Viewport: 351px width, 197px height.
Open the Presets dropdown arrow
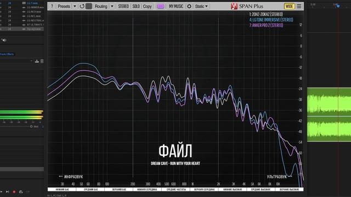pyautogui.click(x=75, y=6)
